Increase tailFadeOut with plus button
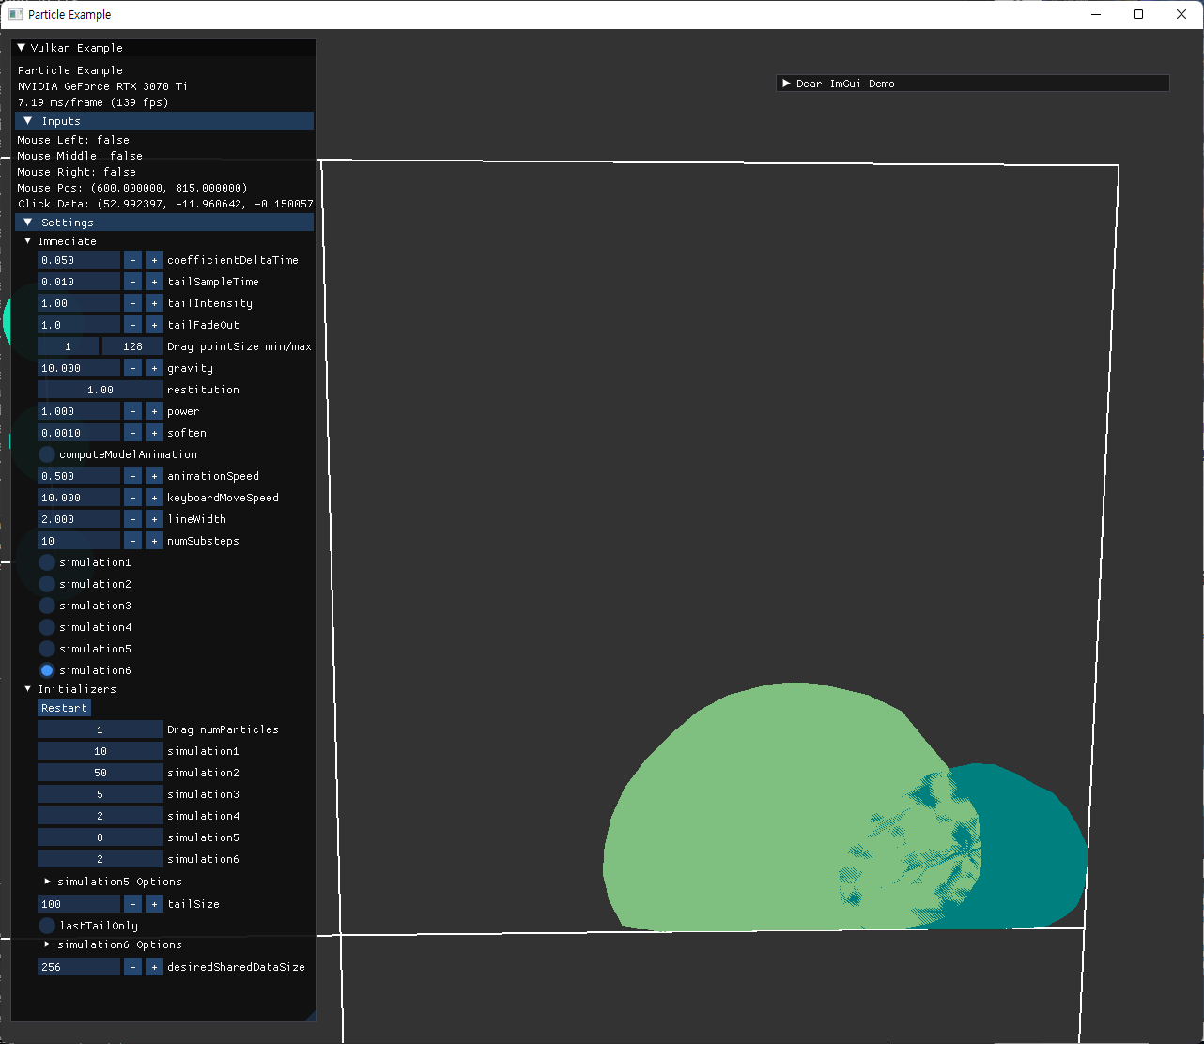The height and width of the screenshot is (1044, 1204). pos(154,325)
